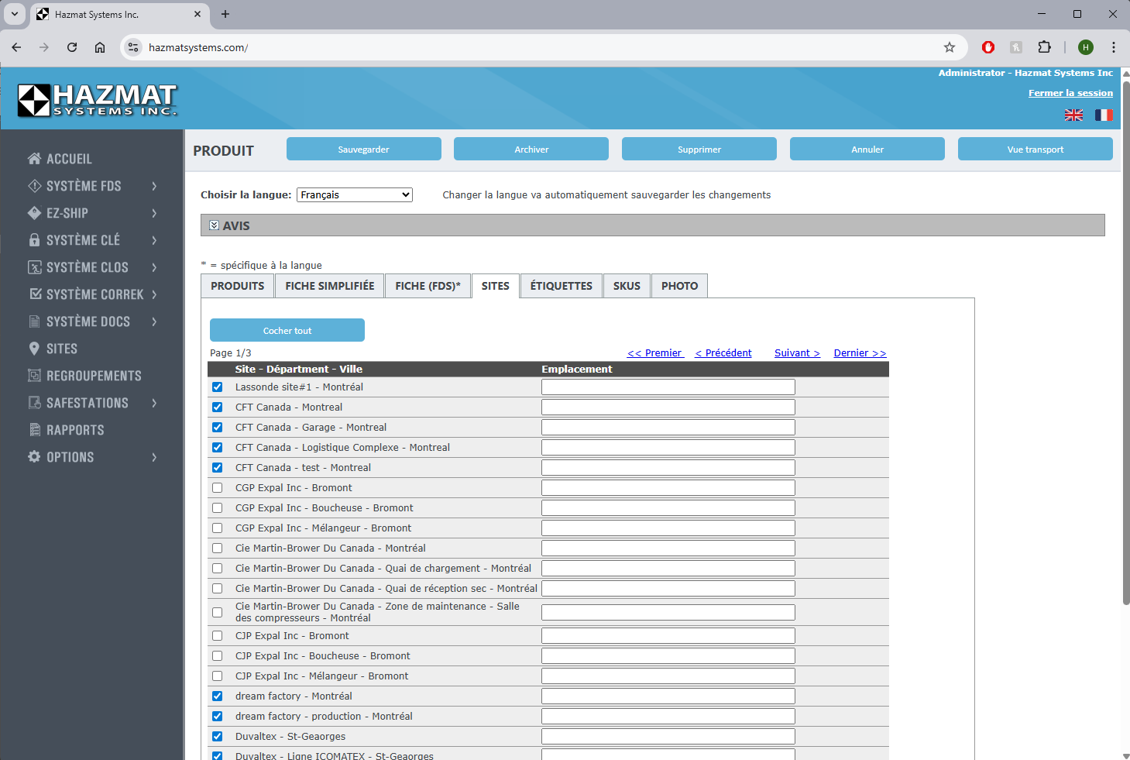The width and height of the screenshot is (1130, 760).
Task: Expand the Système FDS submenu arrow
Action: tap(154, 186)
